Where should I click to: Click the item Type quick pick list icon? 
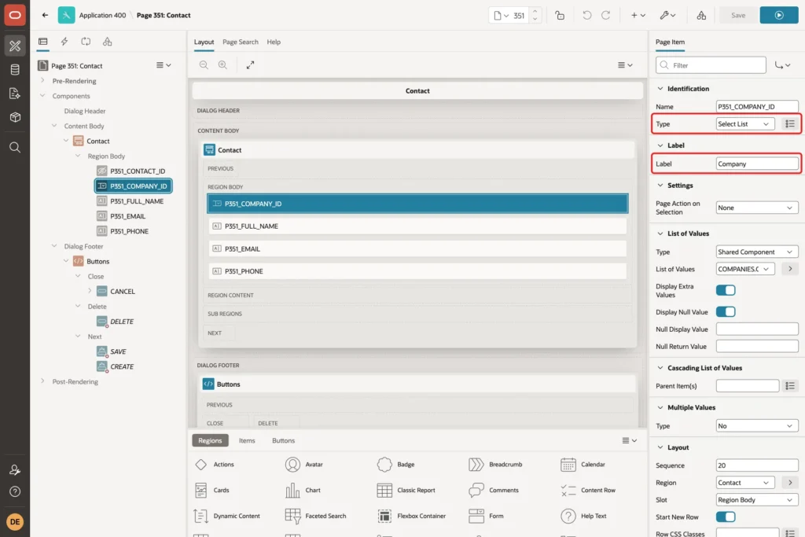point(789,123)
